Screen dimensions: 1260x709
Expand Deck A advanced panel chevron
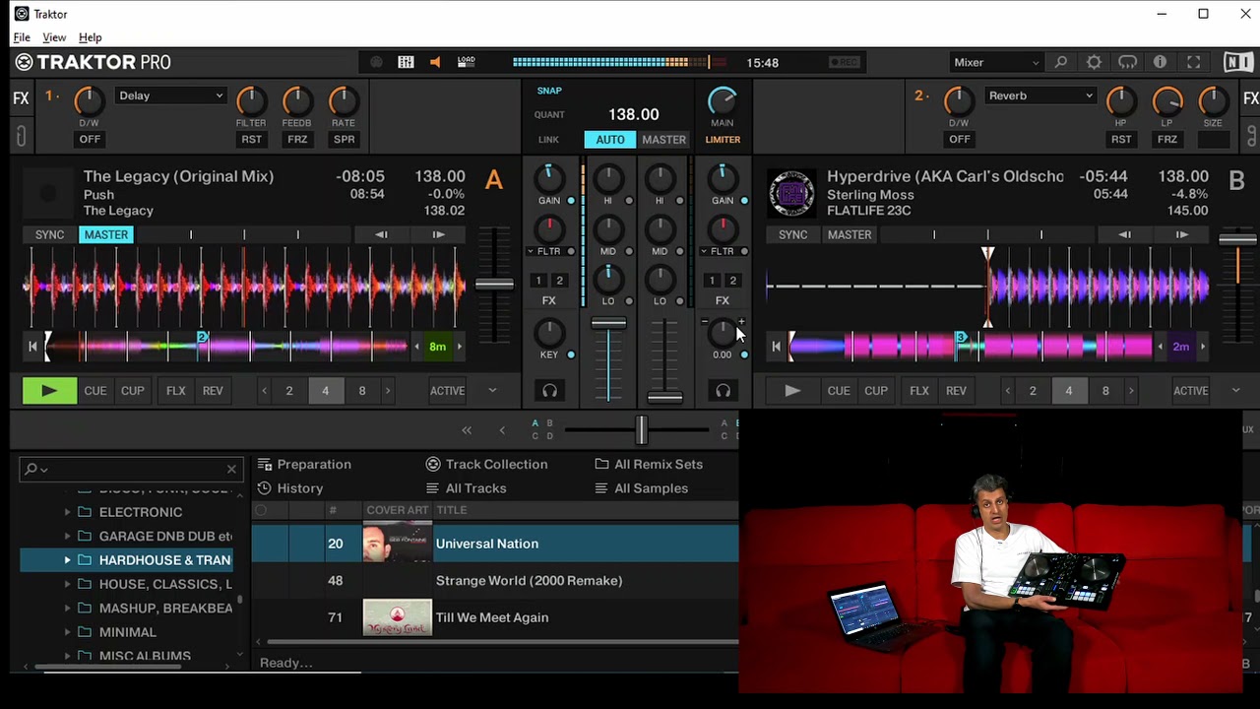point(492,391)
